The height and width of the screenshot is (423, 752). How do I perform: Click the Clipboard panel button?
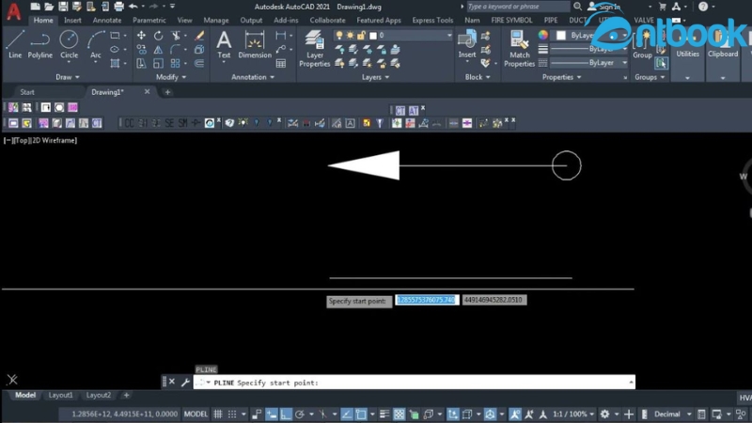point(723,54)
